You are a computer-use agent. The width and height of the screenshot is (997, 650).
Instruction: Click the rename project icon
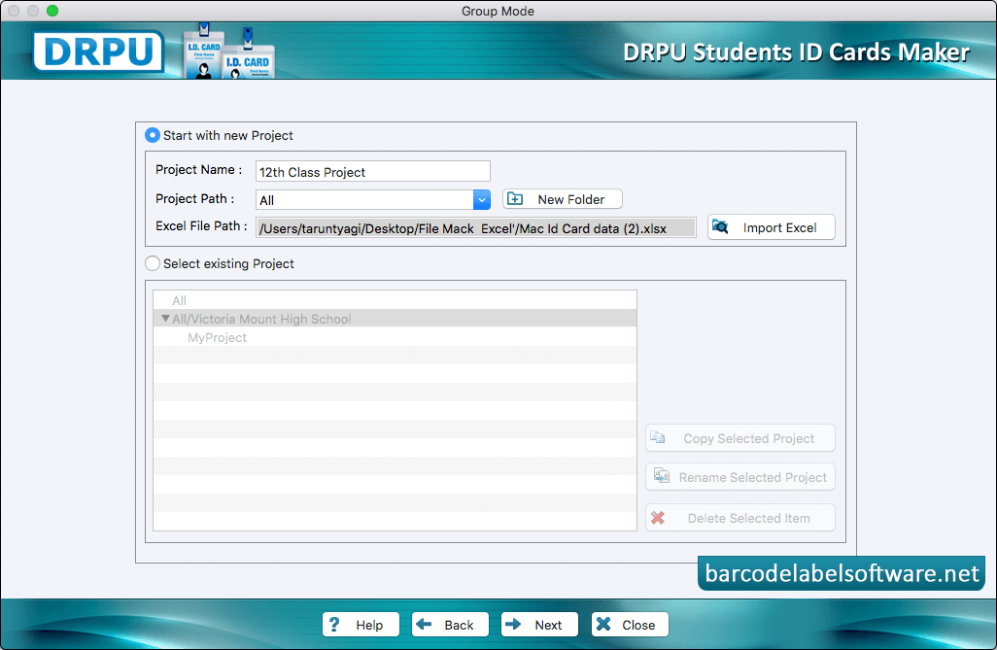662,476
